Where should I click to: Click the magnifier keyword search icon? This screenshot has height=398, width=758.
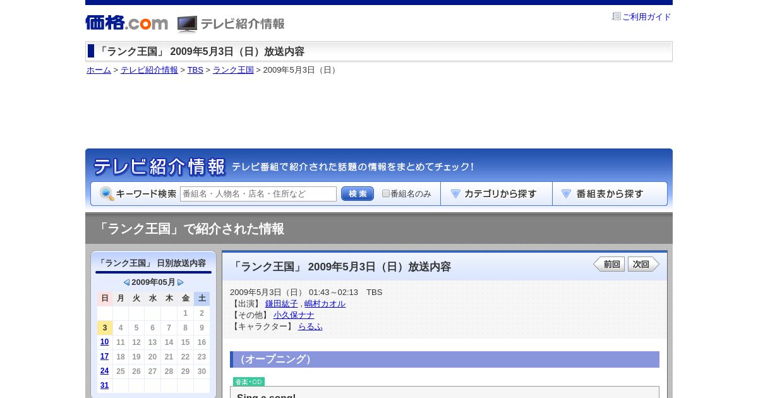click(x=107, y=194)
